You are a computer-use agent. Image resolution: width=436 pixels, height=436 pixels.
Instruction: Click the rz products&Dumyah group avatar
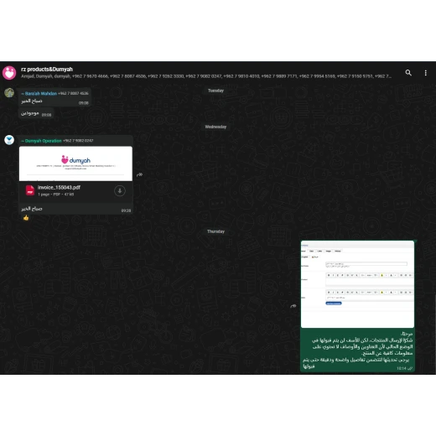tap(9, 73)
